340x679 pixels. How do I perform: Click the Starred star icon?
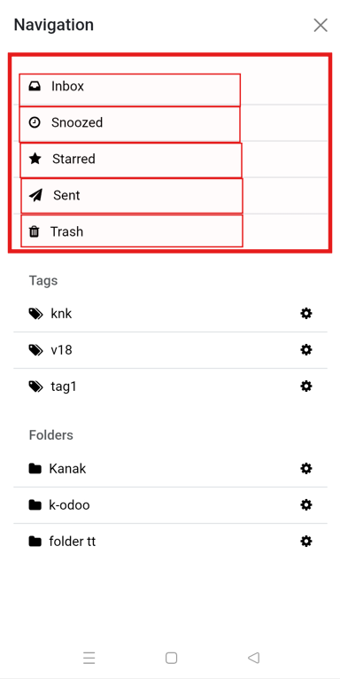pos(35,159)
